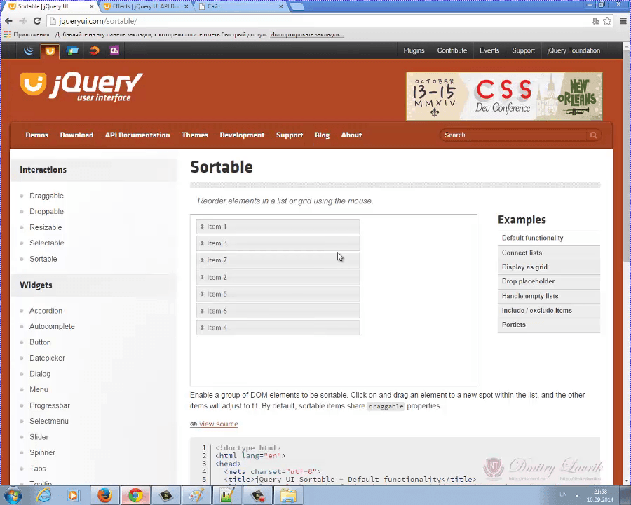
Task: Open Draggable in Interactions sidebar
Action: (46, 196)
